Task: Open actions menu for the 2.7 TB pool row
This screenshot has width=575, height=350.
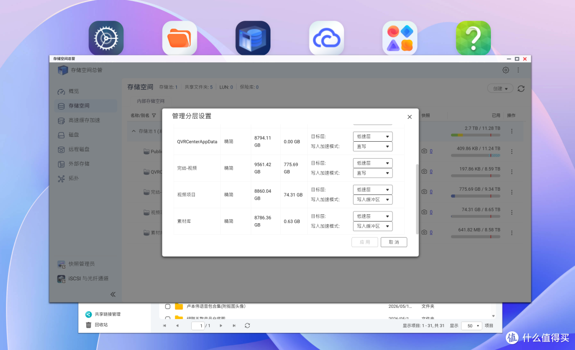Action: [512, 131]
